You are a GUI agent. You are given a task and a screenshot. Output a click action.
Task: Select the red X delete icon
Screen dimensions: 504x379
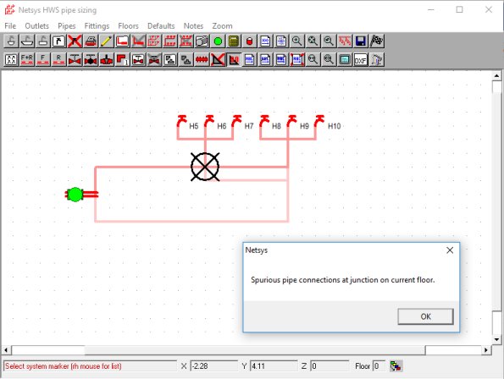coord(75,41)
